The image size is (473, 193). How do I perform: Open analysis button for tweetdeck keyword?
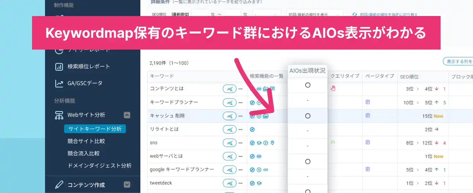point(230,183)
